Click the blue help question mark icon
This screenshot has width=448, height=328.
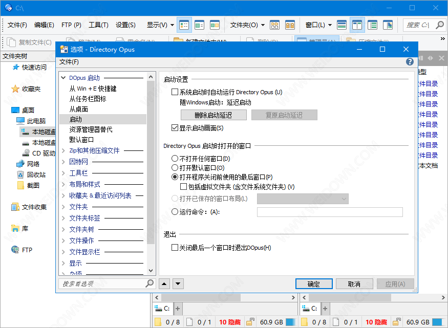(410, 62)
